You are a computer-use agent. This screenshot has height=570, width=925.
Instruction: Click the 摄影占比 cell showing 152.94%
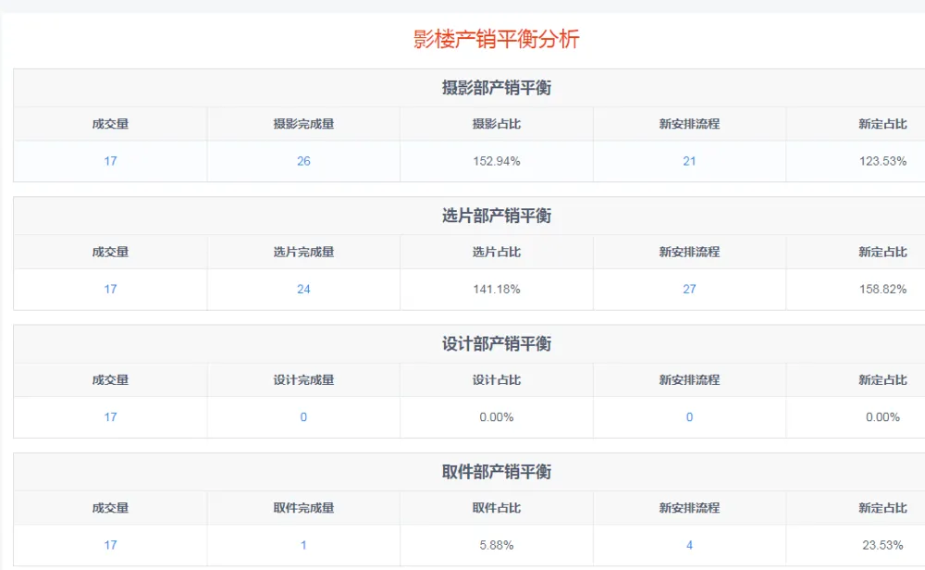(497, 161)
